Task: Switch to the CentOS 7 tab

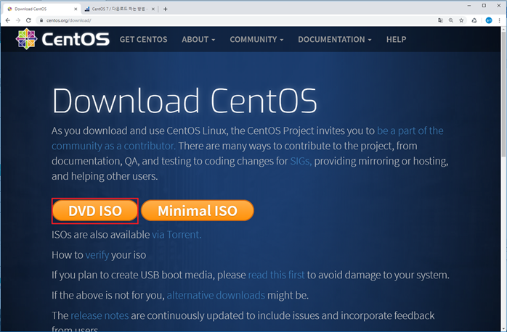Action: 119,9
